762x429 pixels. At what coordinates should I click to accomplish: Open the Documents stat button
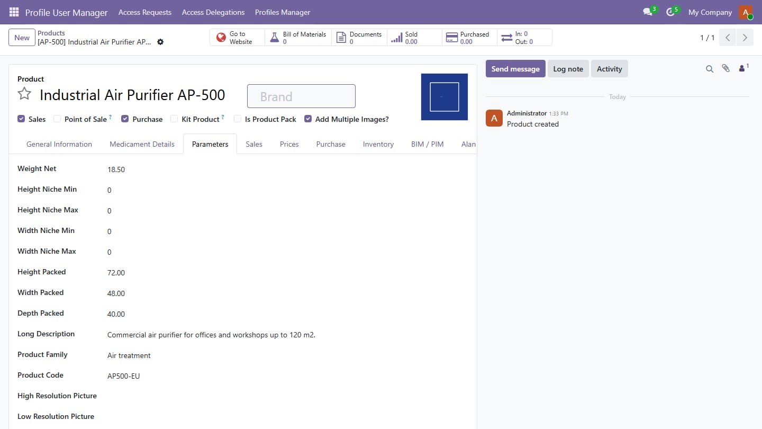[359, 38]
